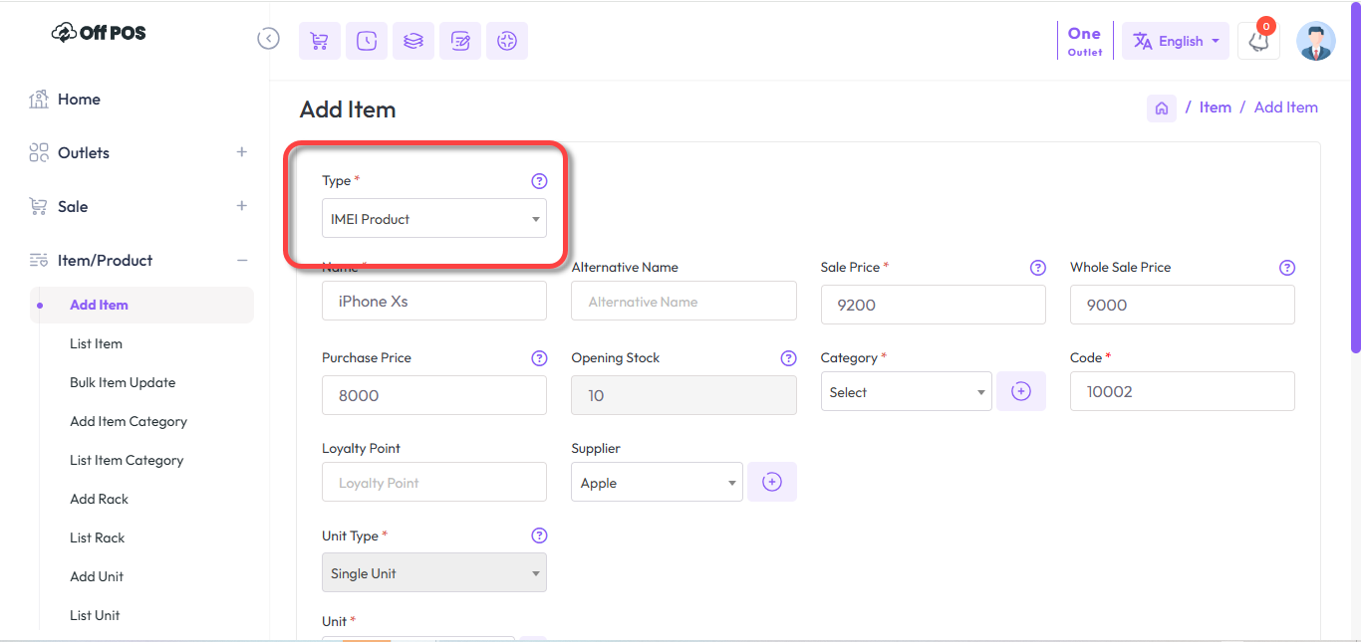Open the Category Select dropdown
This screenshot has width=1361, height=642.
[906, 392]
